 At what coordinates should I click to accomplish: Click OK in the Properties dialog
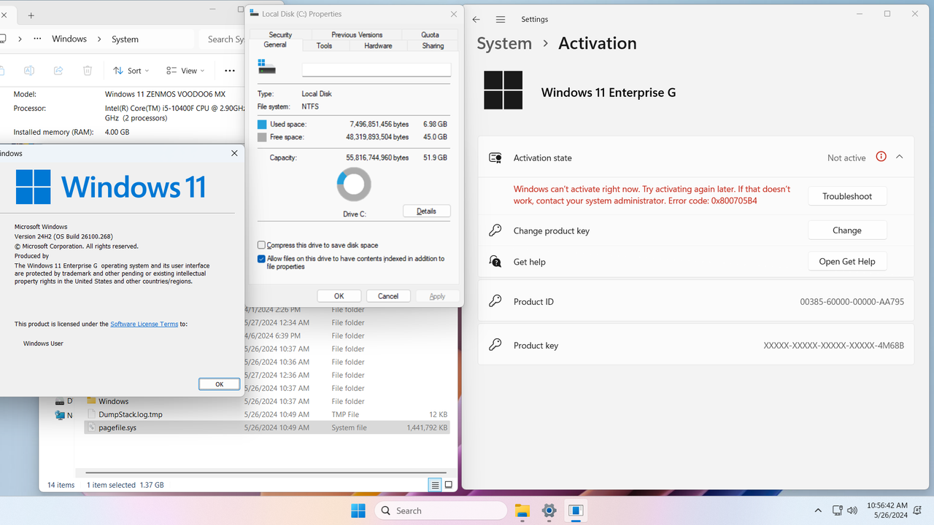point(339,296)
